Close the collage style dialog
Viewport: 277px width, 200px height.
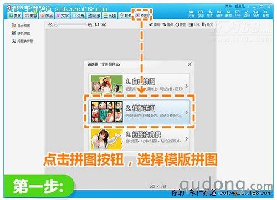click(189, 64)
